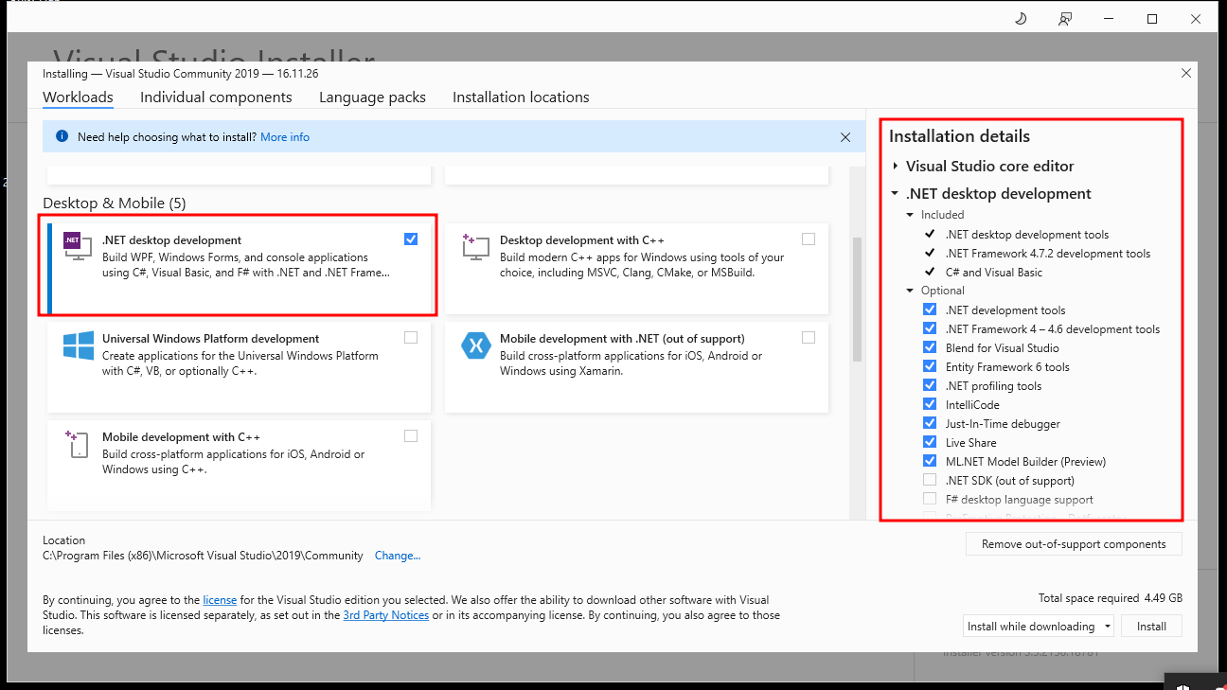The height and width of the screenshot is (690, 1227).
Task: Select the 'Desktop & Mobile (5)' heading
Action: [115, 203]
